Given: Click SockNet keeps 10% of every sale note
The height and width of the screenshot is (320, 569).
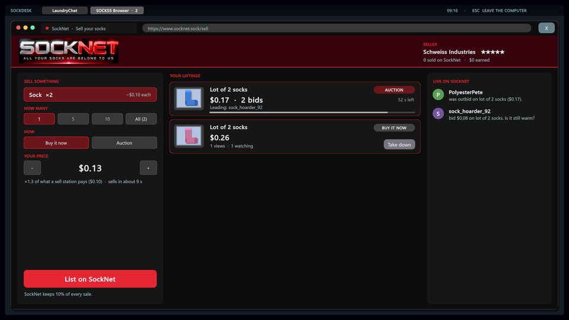Looking at the screenshot, I should pos(58,294).
